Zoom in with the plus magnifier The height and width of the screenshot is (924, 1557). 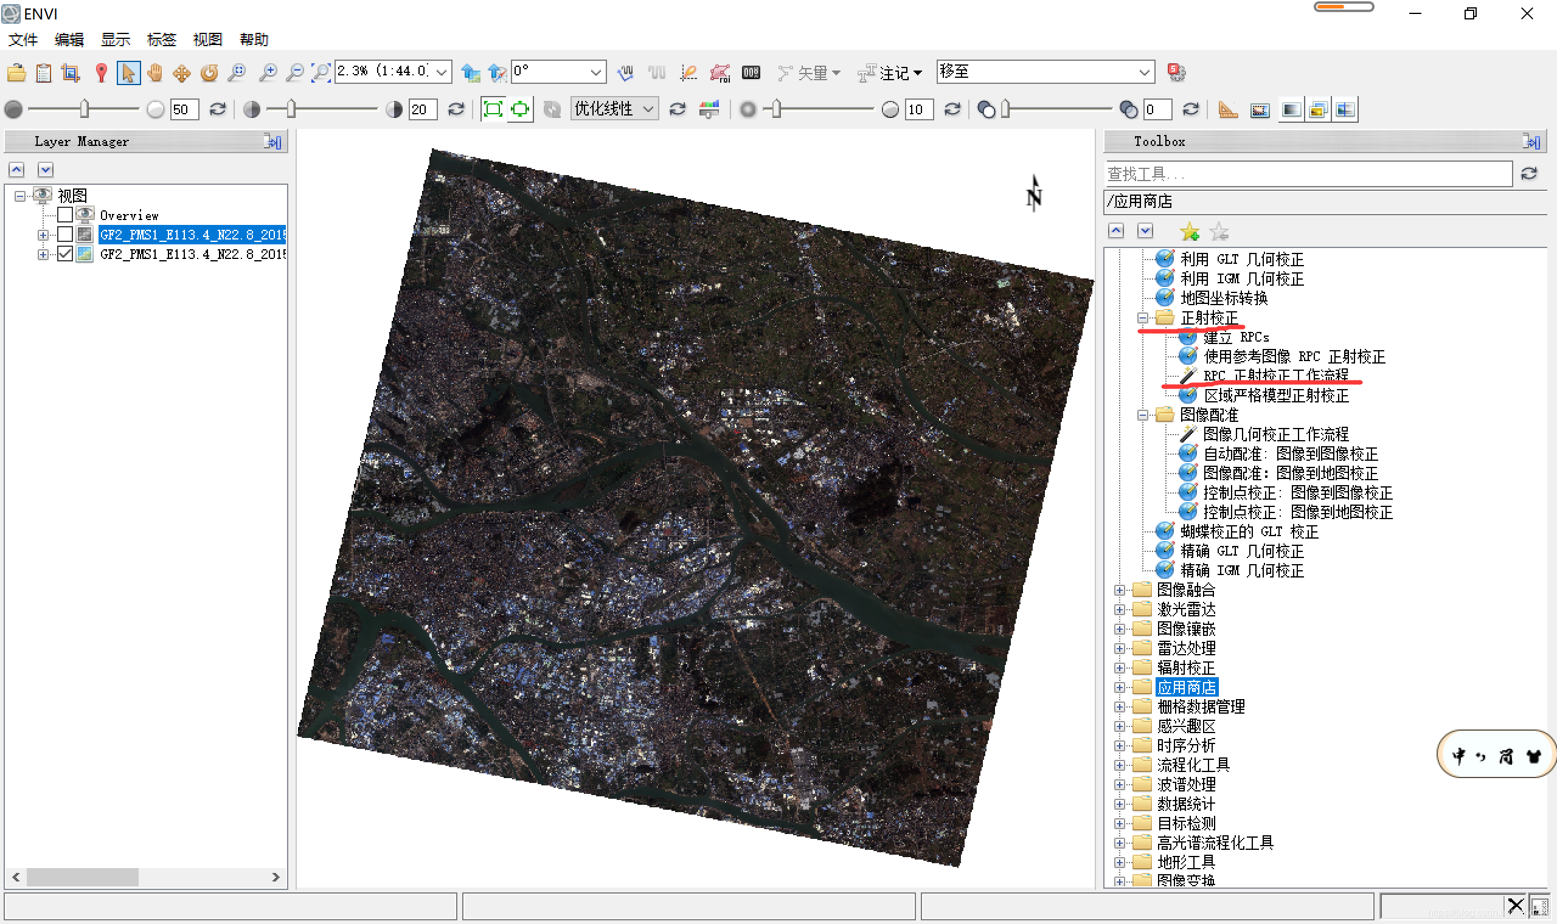pos(268,73)
